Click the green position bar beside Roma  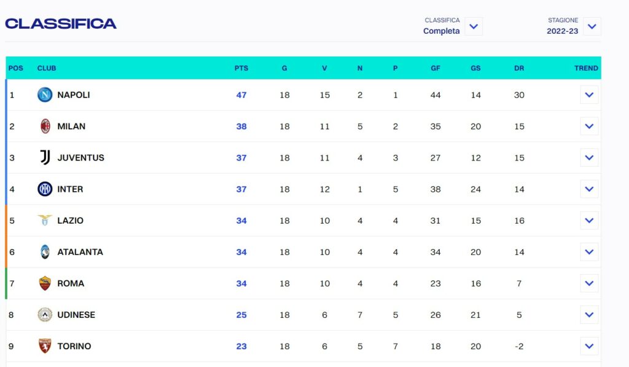(x=7, y=283)
